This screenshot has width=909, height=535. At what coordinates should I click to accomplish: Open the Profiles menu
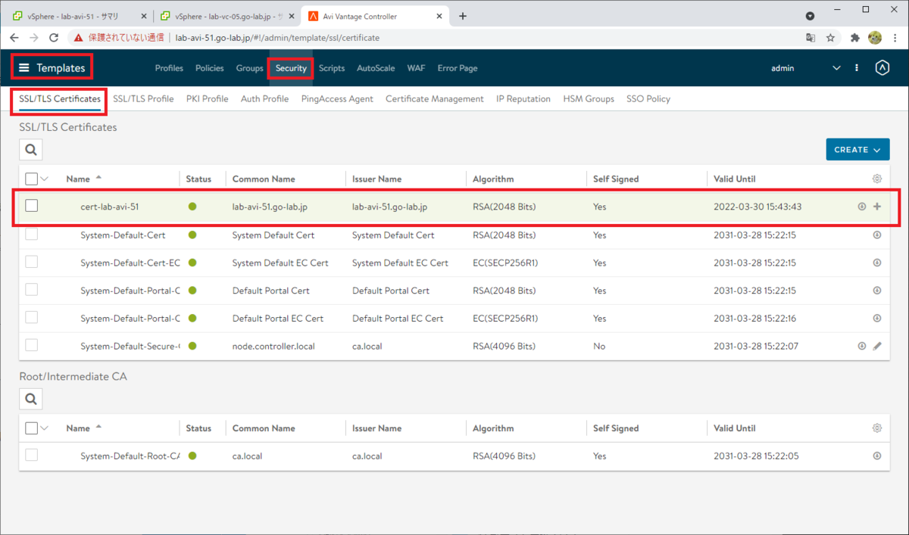(x=169, y=68)
